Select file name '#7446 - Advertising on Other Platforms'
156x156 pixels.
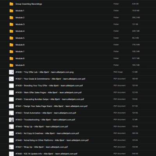tap(52, 140)
